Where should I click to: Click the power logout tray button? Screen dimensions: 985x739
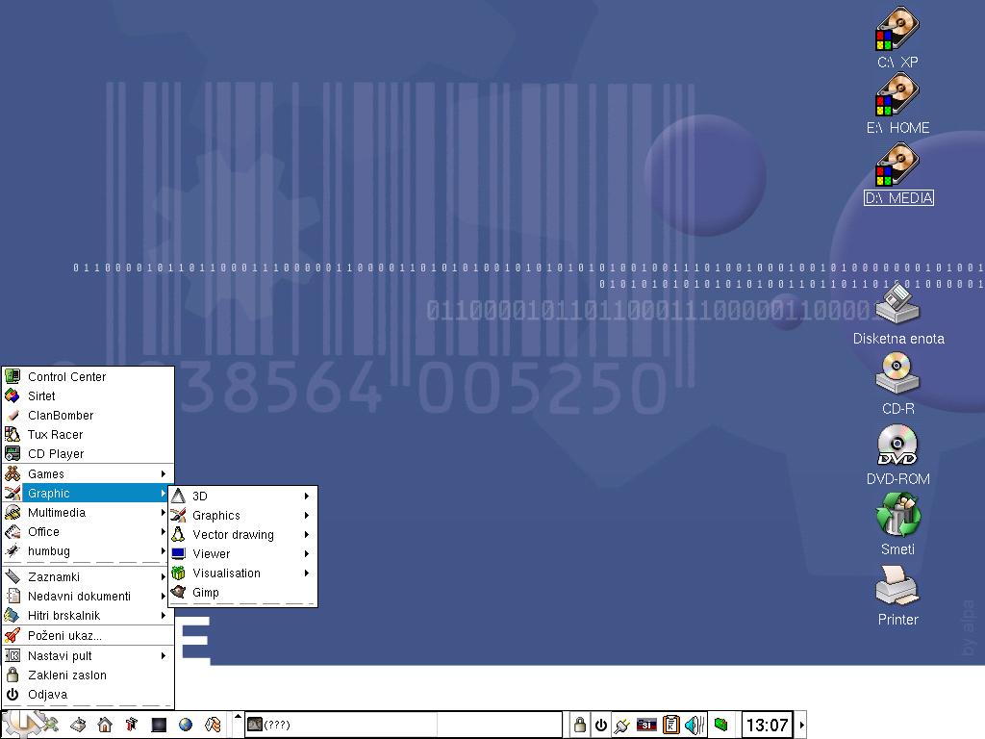click(x=600, y=726)
